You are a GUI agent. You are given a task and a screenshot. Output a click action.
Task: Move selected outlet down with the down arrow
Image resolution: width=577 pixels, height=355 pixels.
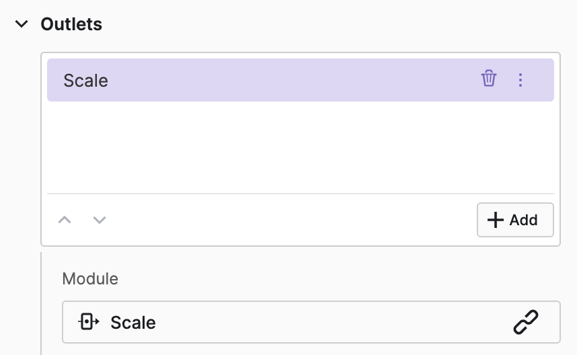pos(100,220)
